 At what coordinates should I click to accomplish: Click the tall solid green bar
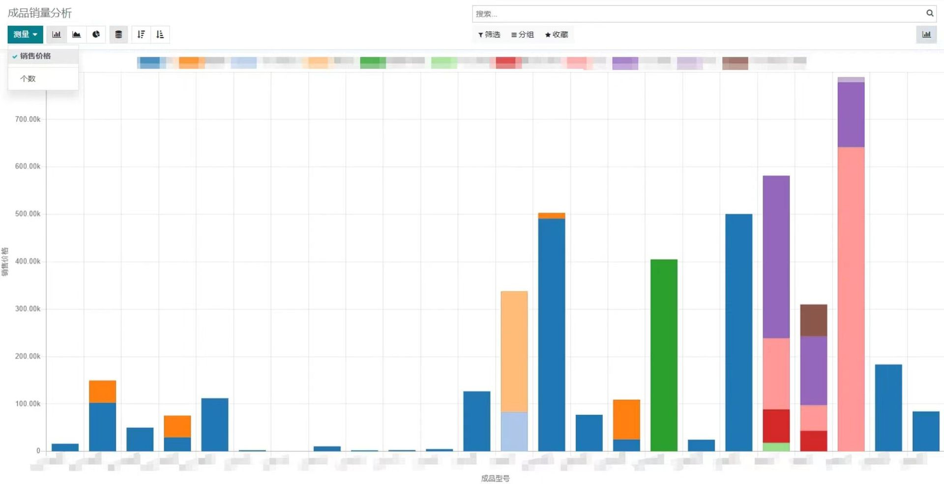[x=664, y=354]
